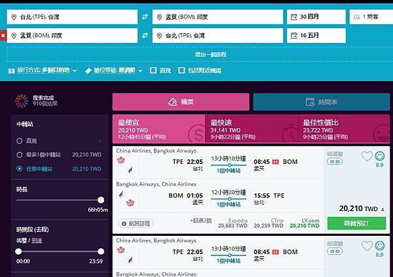Select 最多1個中轉站 radio option
The height and width of the screenshot is (277, 393).
click(x=19, y=155)
